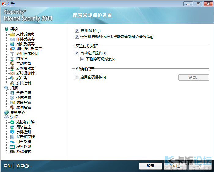Click the 更新中心 globe icon

click(x=6, y=112)
